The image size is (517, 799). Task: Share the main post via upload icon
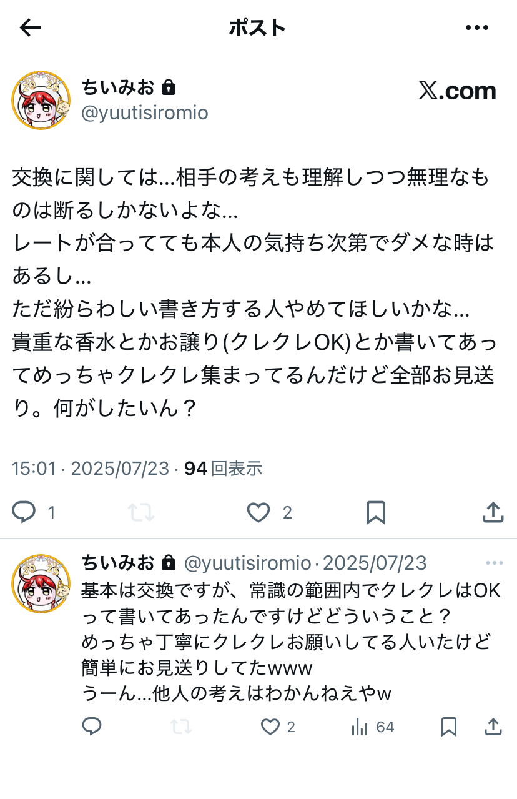[493, 512]
